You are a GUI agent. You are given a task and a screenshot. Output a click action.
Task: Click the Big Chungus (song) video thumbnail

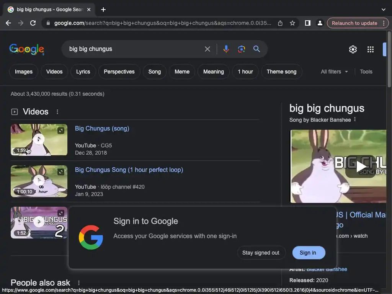[39, 140]
